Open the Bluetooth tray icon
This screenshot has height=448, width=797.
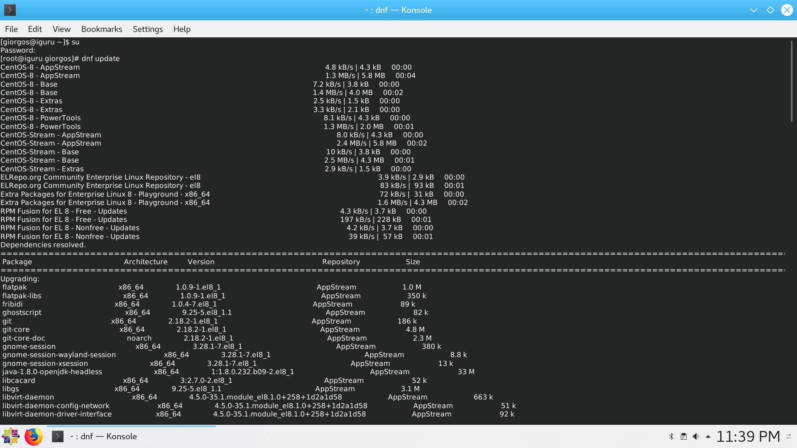pyautogui.click(x=671, y=436)
